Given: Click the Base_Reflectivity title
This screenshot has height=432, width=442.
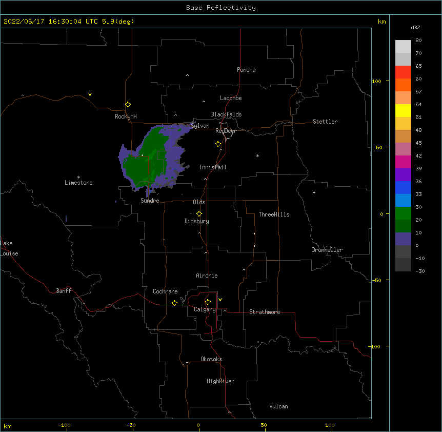Looking at the screenshot, I should (x=221, y=8).
